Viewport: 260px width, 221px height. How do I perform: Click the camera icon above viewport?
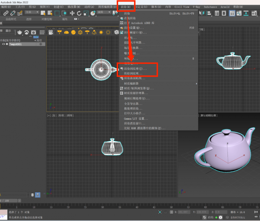51,32
